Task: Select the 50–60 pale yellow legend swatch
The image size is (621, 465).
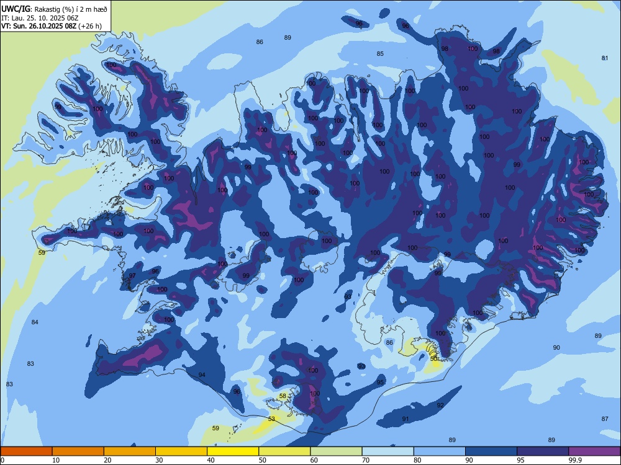Action: pyautogui.click(x=284, y=451)
